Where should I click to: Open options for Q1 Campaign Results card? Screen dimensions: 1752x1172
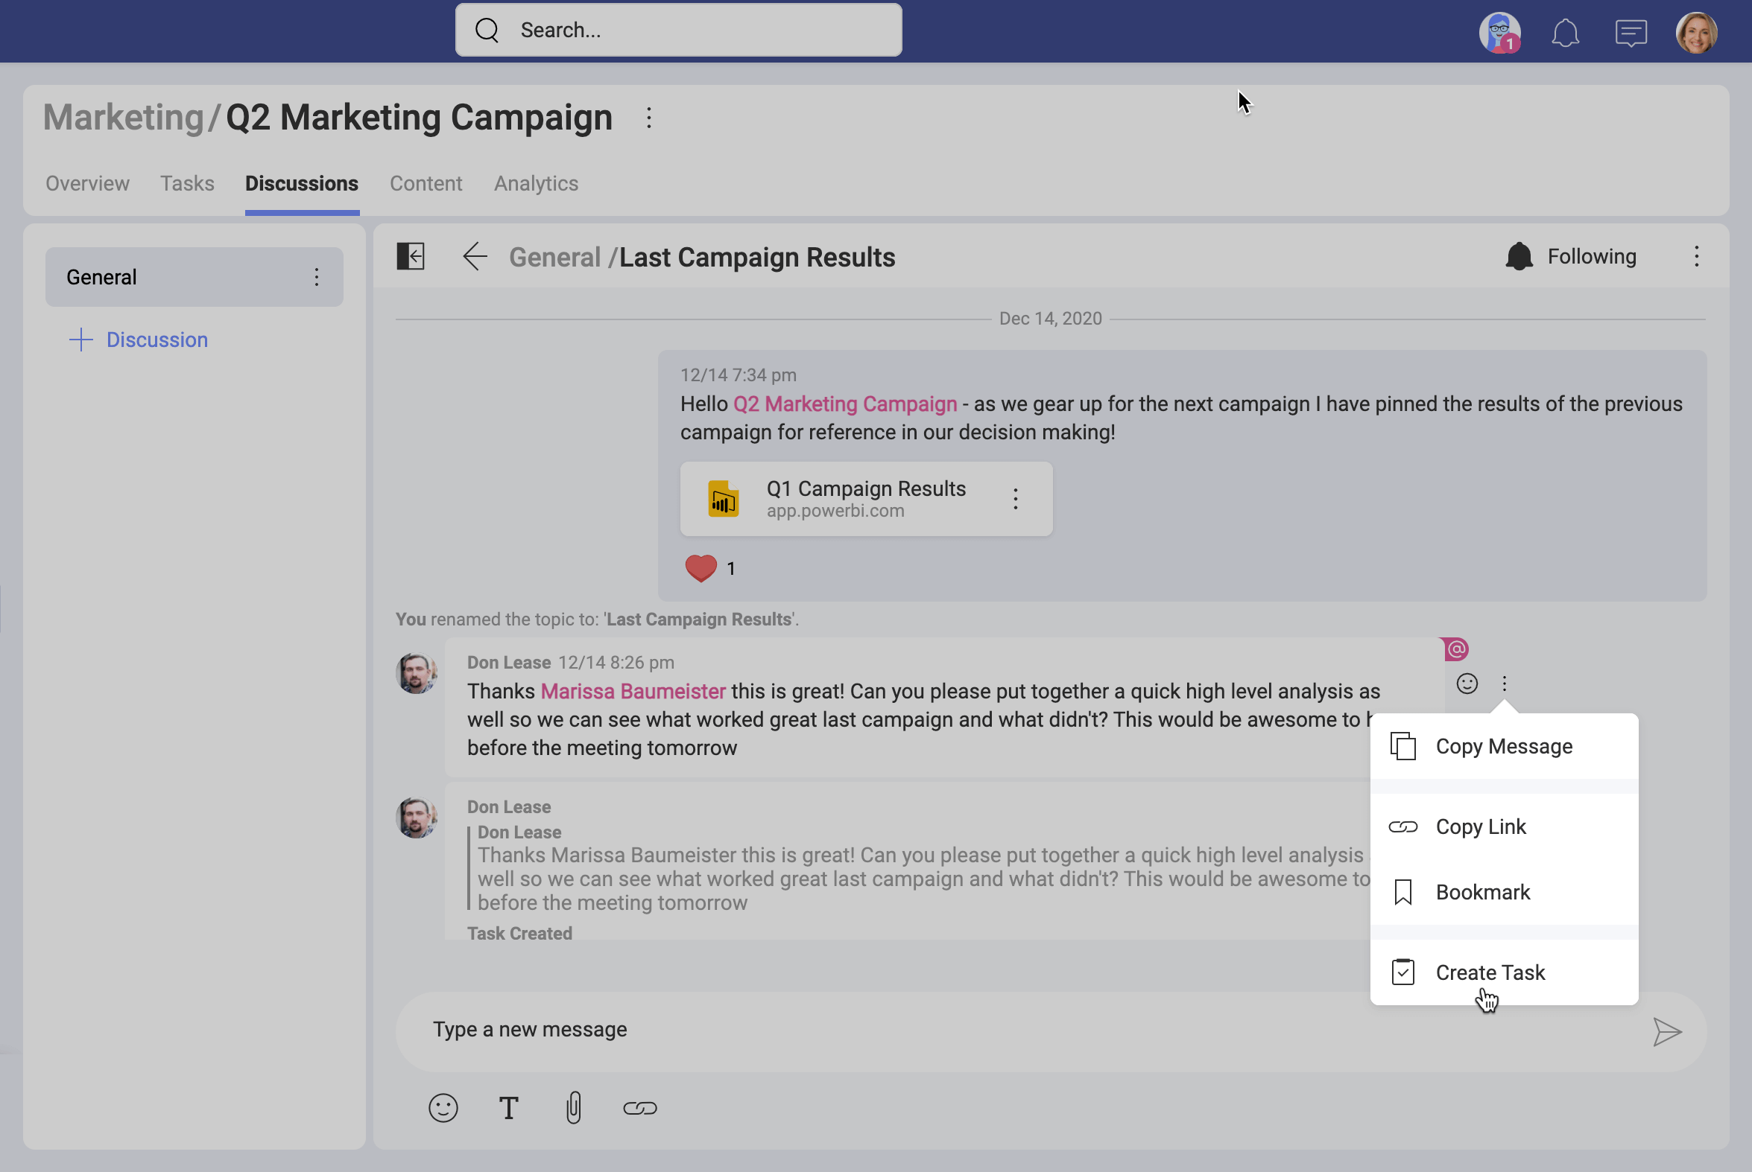click(1015, 498)
